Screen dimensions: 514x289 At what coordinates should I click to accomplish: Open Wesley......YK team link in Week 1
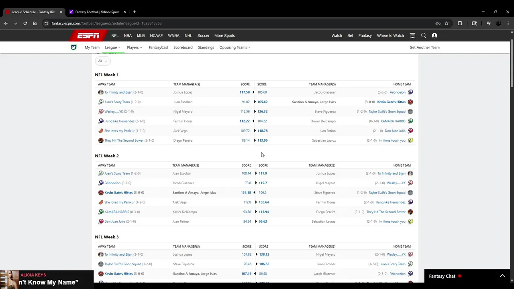(114, 112)
